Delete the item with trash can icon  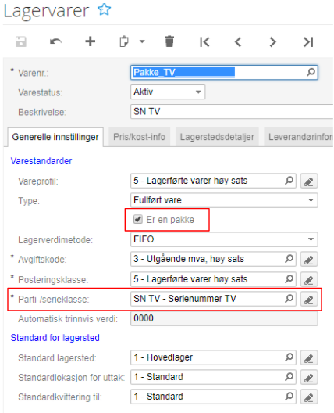click(169, 41)
